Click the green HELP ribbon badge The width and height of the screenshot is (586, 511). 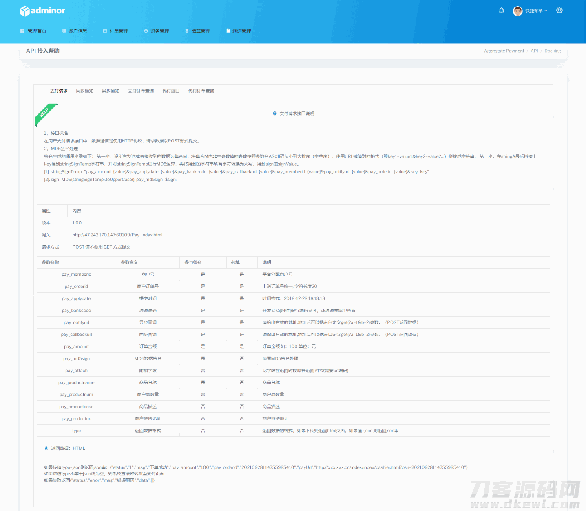coord(45,113)
